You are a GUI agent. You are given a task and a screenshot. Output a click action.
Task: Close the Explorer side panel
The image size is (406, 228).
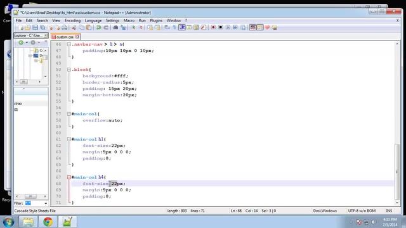[x=46, y=35]
